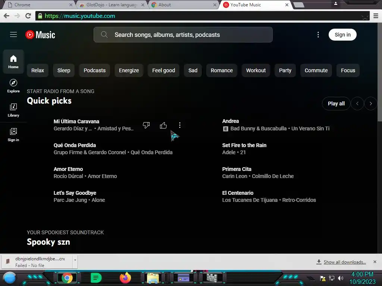Switch to the About tab
Image resolution: width=382 pixels, height=286 pixels.
pos(183,4)
